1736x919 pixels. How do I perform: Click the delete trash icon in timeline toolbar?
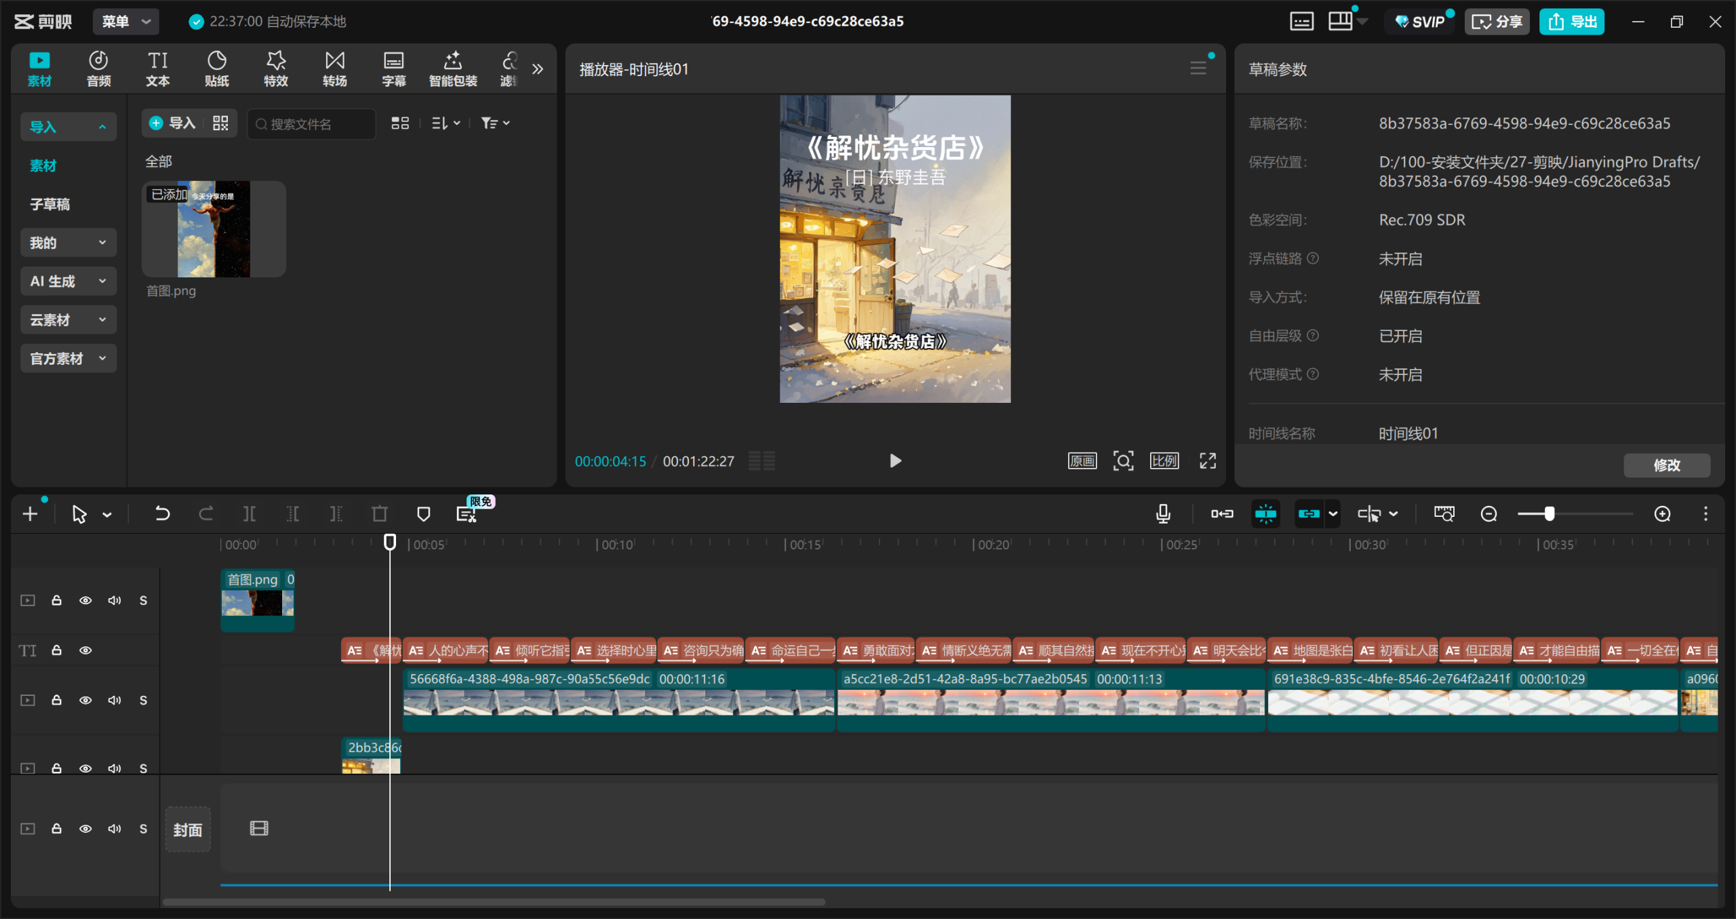click(380, 513)
